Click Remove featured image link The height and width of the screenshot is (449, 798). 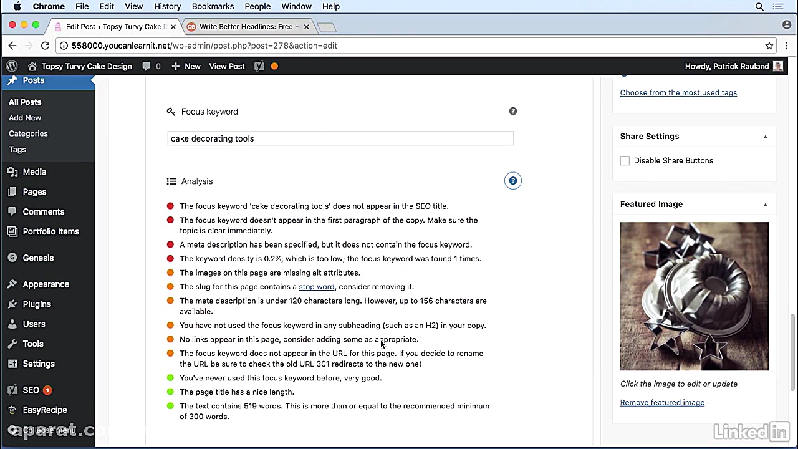pos(662,403)
